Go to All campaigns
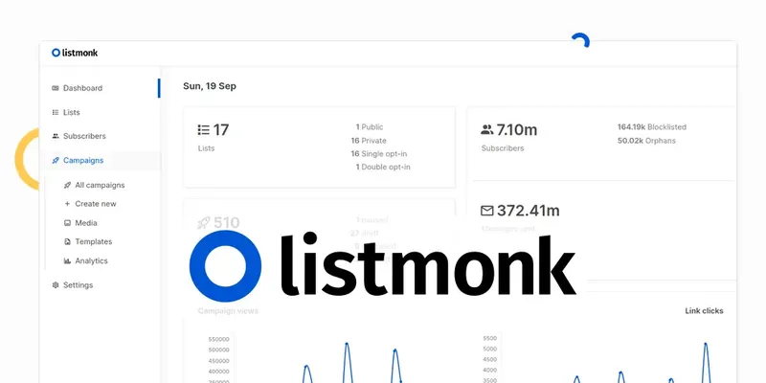766x383 pixels. coord(100,185)
